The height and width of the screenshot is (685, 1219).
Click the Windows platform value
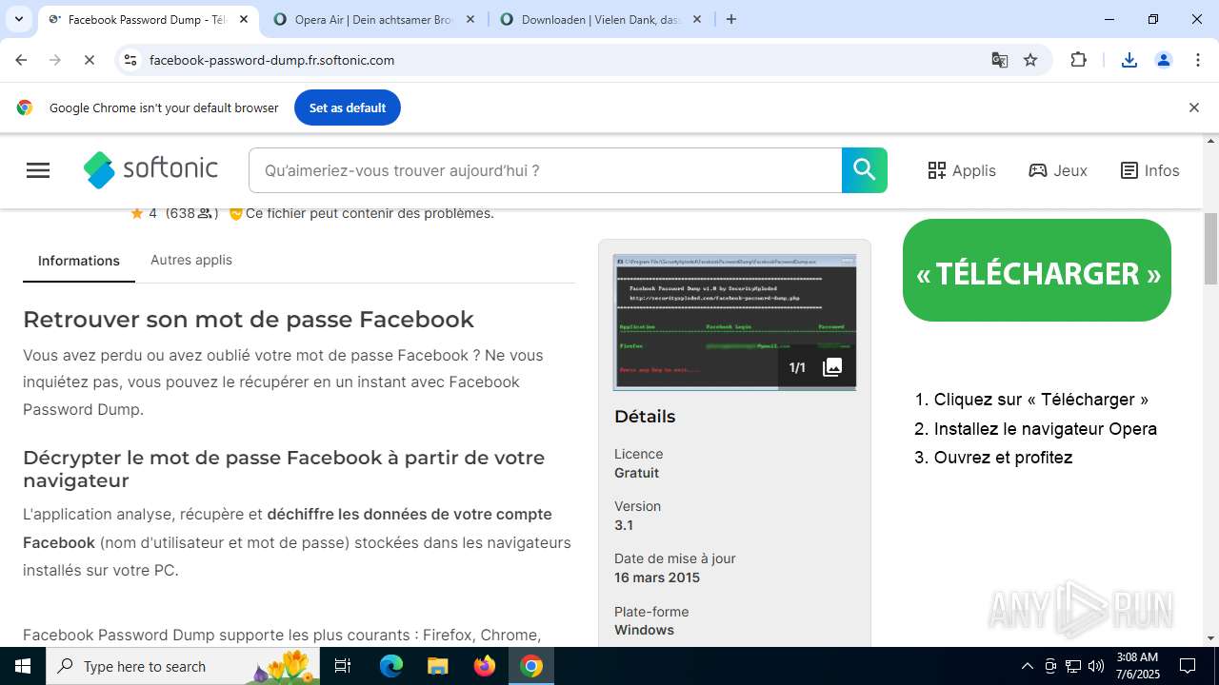[x=644, y=630]
